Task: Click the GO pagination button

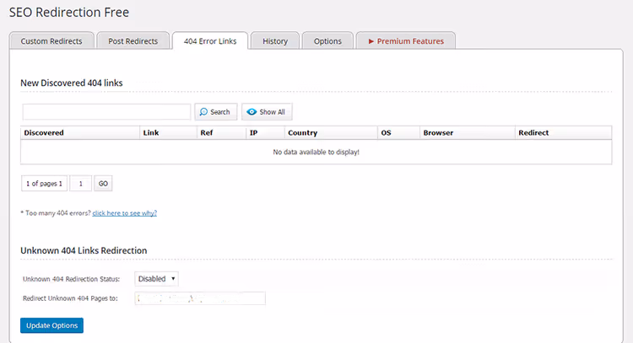Action: 103,184
